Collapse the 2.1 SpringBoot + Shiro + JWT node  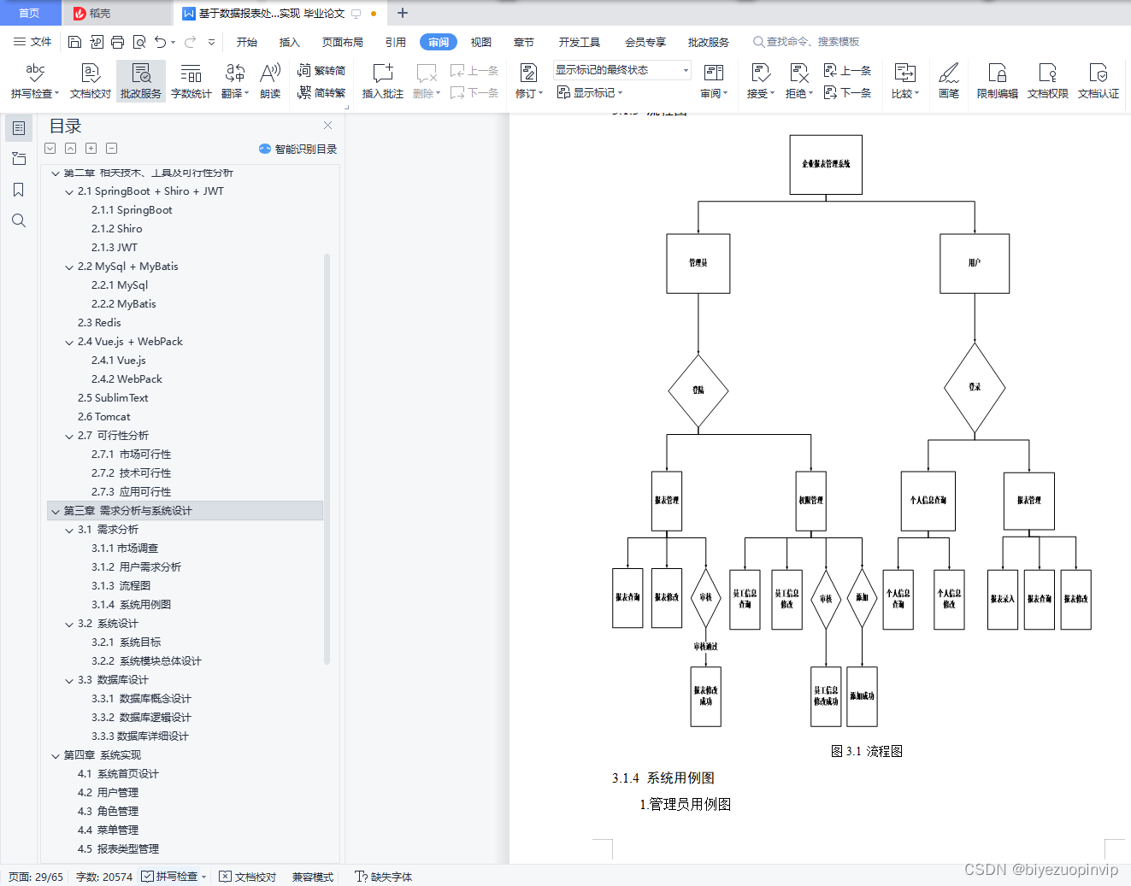click(69, 192)
